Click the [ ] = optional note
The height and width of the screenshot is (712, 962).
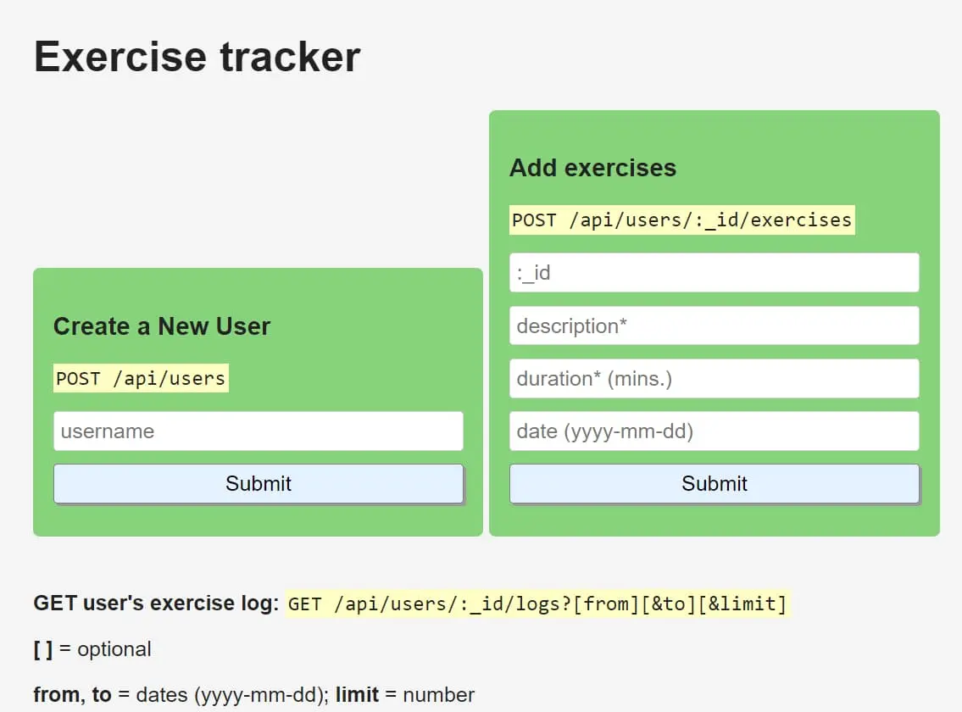[92, 649]
